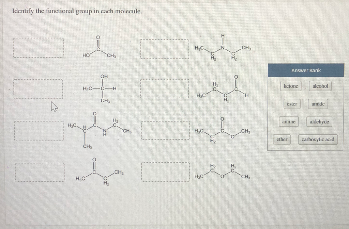Click the answer box next to the N-H amide molecule

(x=39, y=131)
